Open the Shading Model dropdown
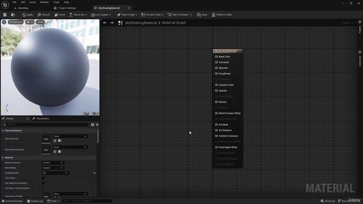The image size is (363, 204). [56, 173]
